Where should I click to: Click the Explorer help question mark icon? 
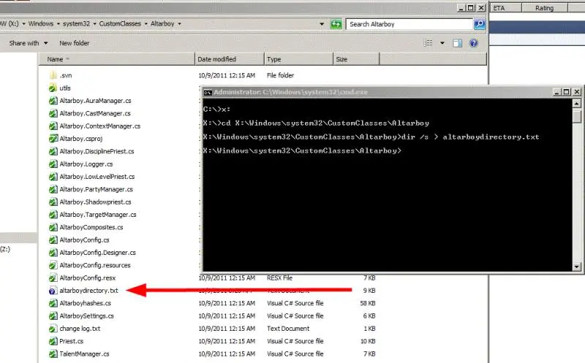[x=474, y=43]
